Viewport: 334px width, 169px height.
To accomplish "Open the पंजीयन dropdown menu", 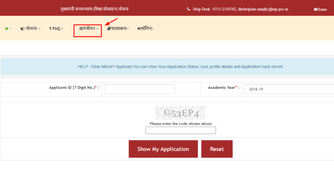I will [x=89, y=28].
